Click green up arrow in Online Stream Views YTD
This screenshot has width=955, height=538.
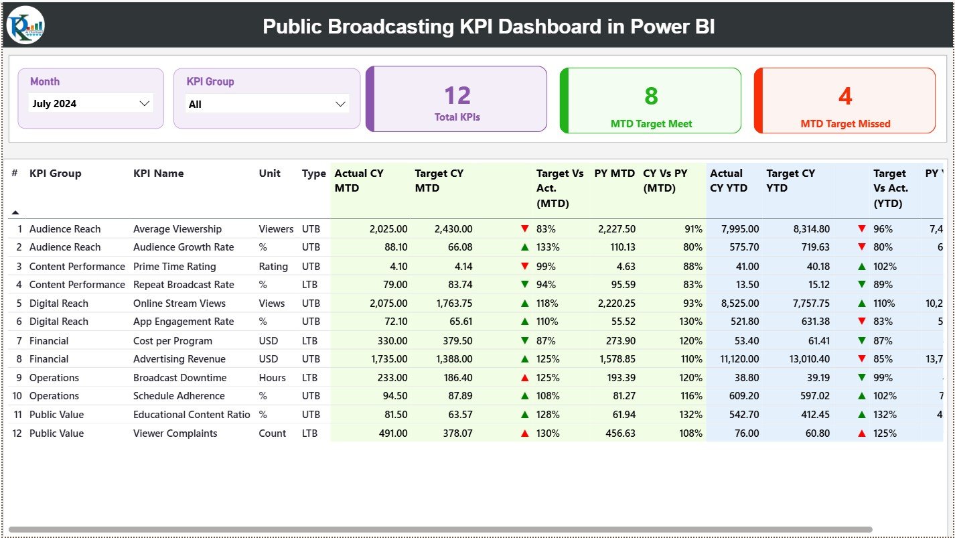tap(862, 304)
